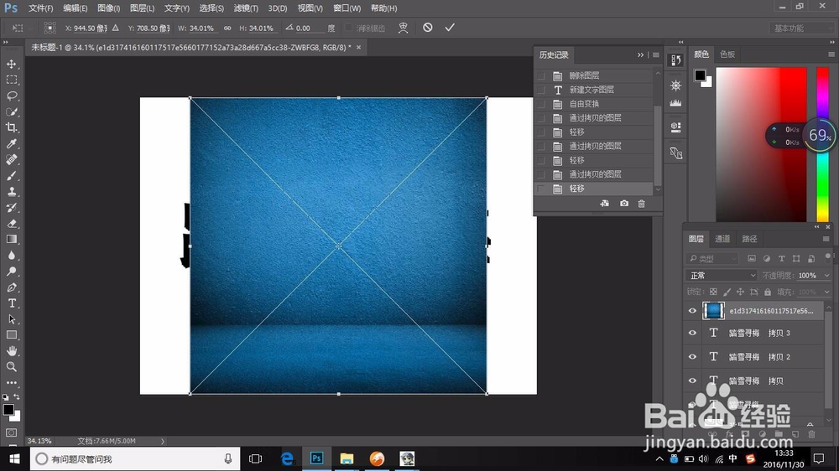Viewport: 839px width, 471px height.
Task: Hide the text layer ending in 拷贝
Action: pyautogui.click(x=692, y=380)
